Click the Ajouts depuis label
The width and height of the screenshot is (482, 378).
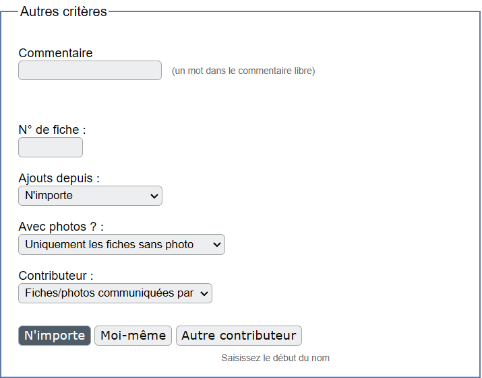[x=59, y=178]
